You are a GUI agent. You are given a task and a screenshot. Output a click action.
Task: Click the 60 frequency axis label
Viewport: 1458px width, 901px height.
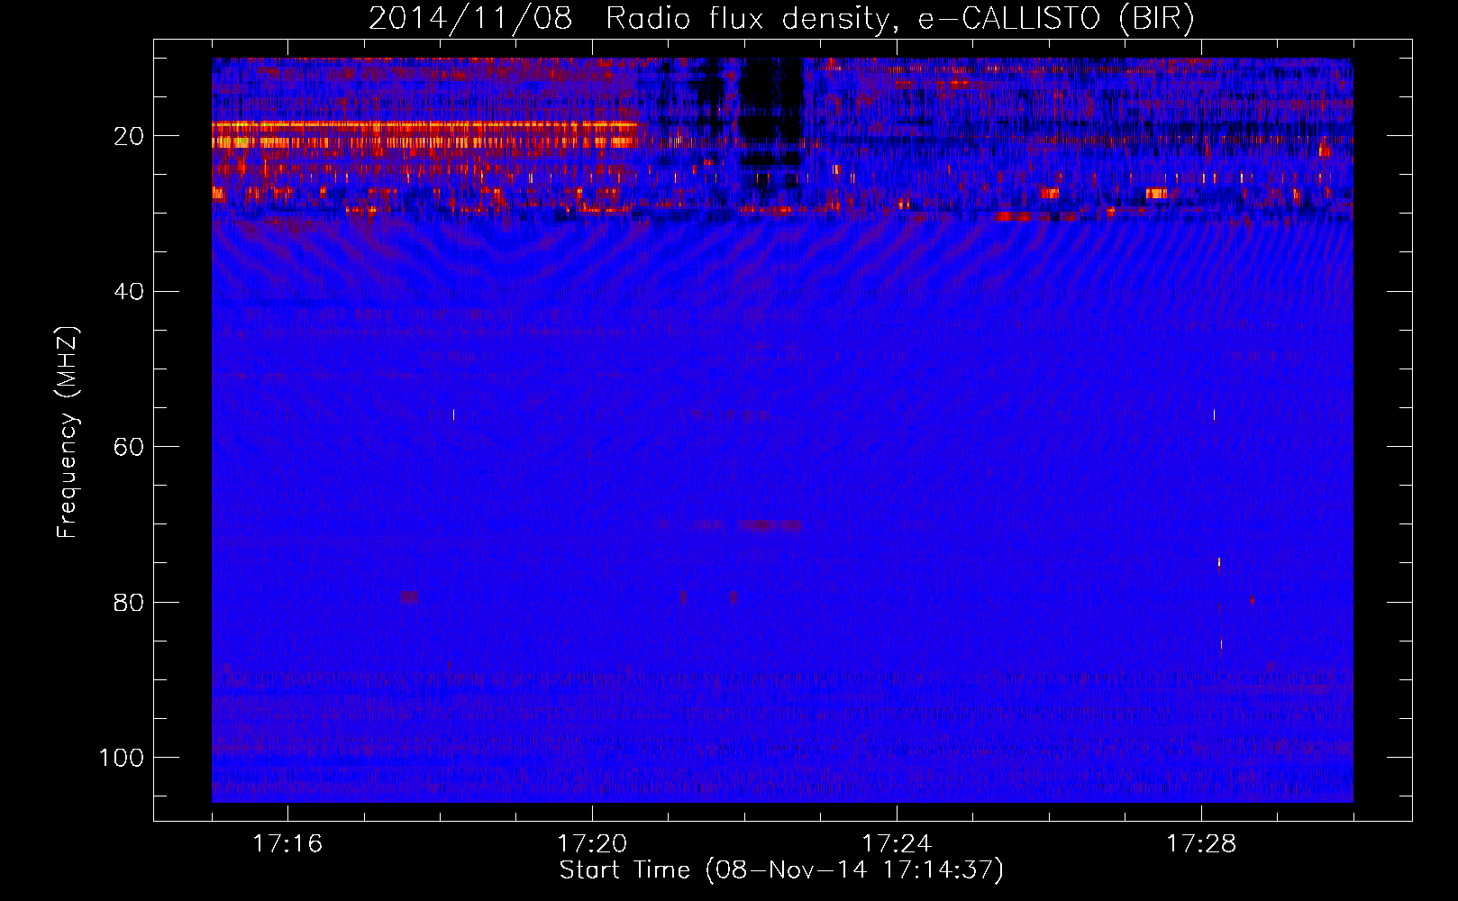[x=130, y=447]
